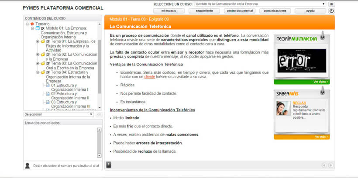Play the error video thumbnail
Screen dimensions: 358x178
coord(302,61)
